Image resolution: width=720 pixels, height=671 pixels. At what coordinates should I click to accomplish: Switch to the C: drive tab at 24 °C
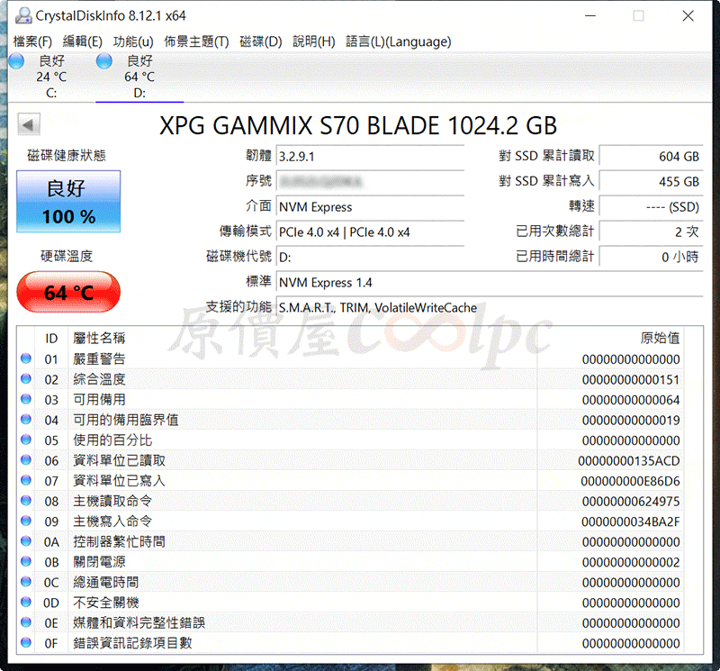click(51, 77)
